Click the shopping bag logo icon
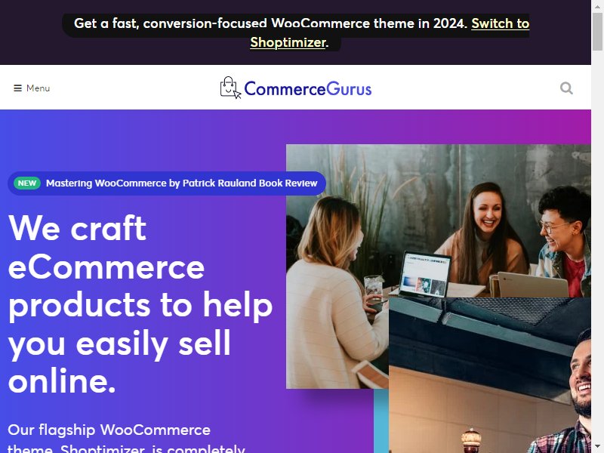The image size is (604, 453). [x=230, y=88]
